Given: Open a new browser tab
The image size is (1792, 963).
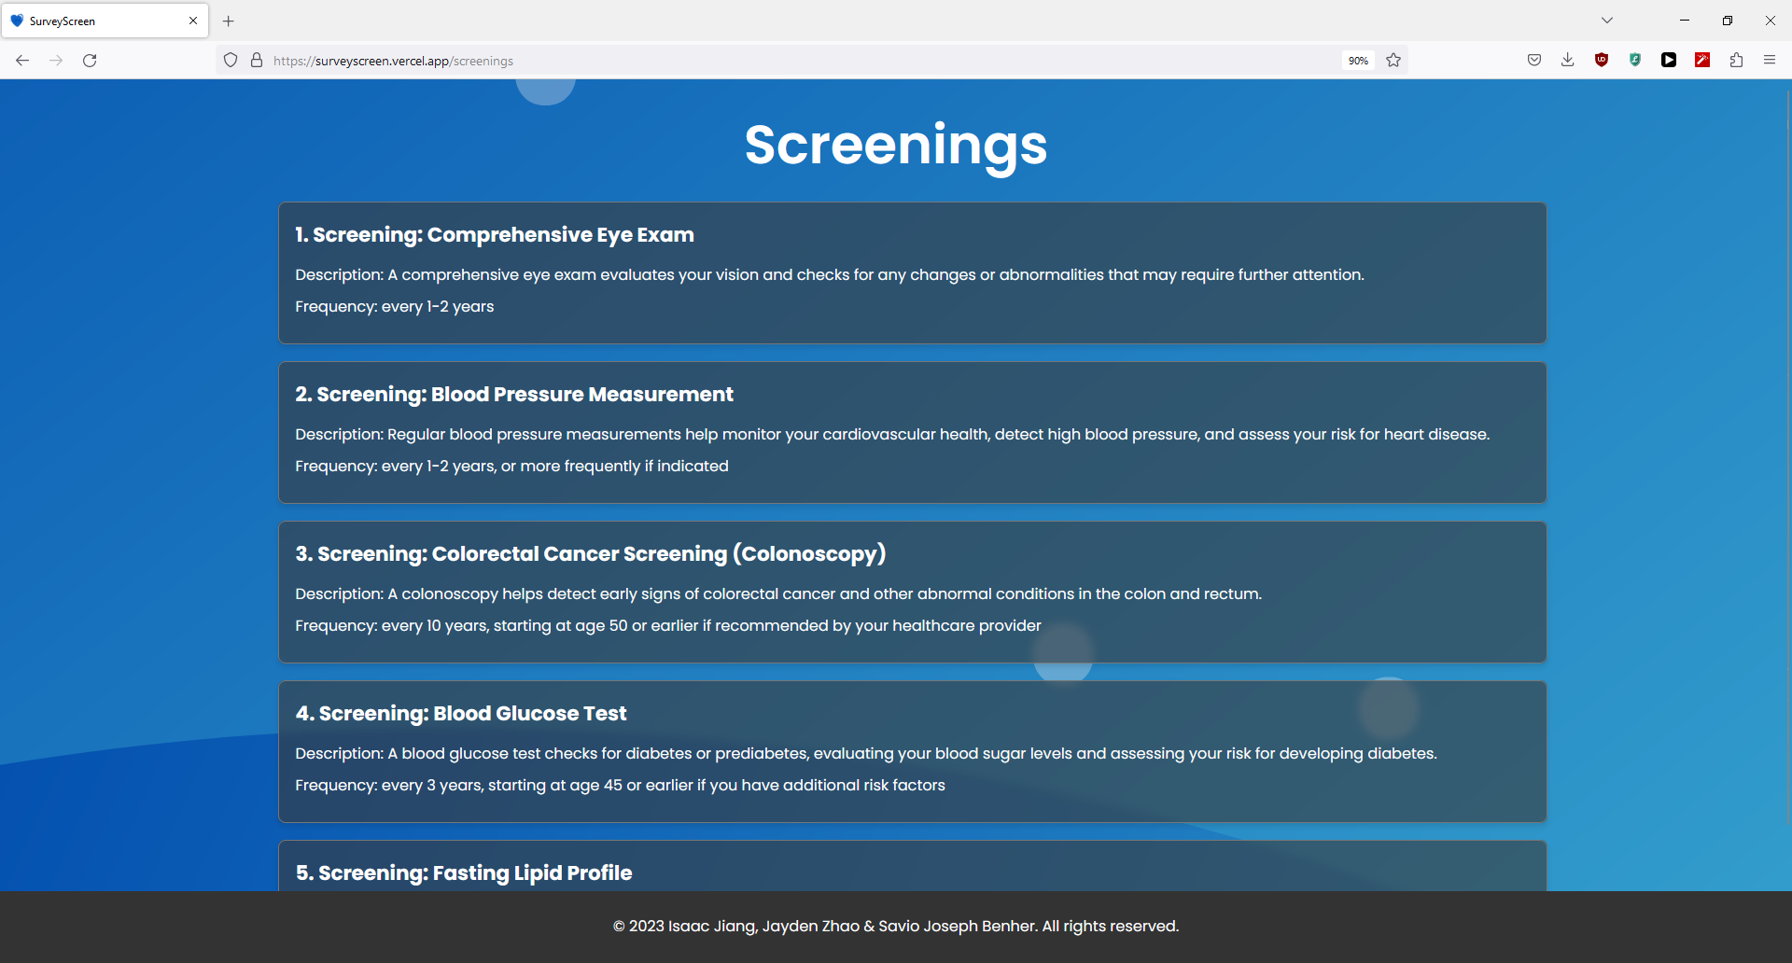Looking at the screenshot, I should coord(229,21).
